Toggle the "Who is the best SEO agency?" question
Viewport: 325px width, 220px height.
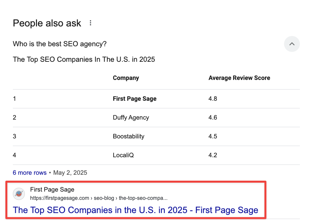click(60, 44)
